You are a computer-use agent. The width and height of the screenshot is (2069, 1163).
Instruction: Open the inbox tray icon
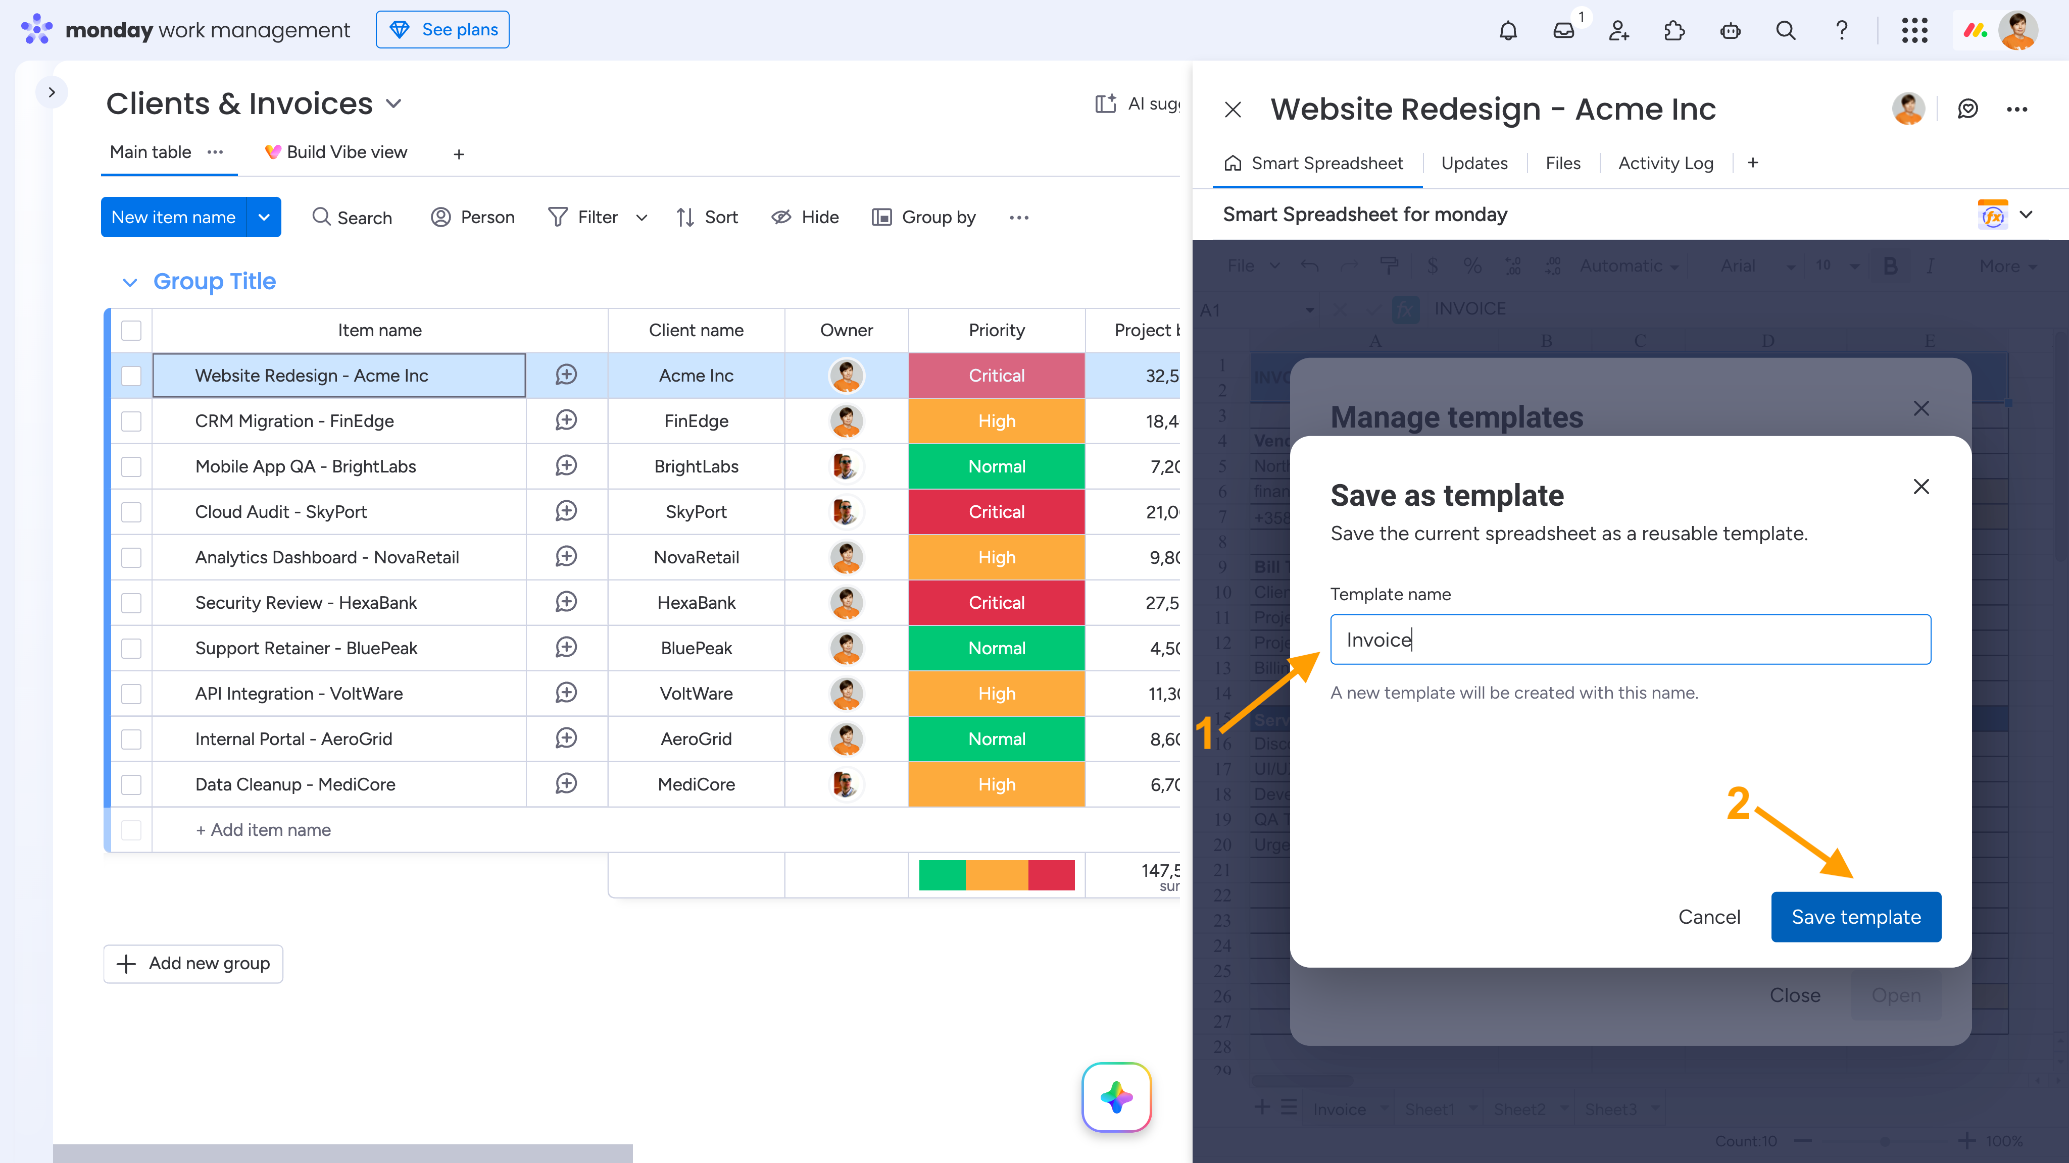click(x=1564, y=30)
